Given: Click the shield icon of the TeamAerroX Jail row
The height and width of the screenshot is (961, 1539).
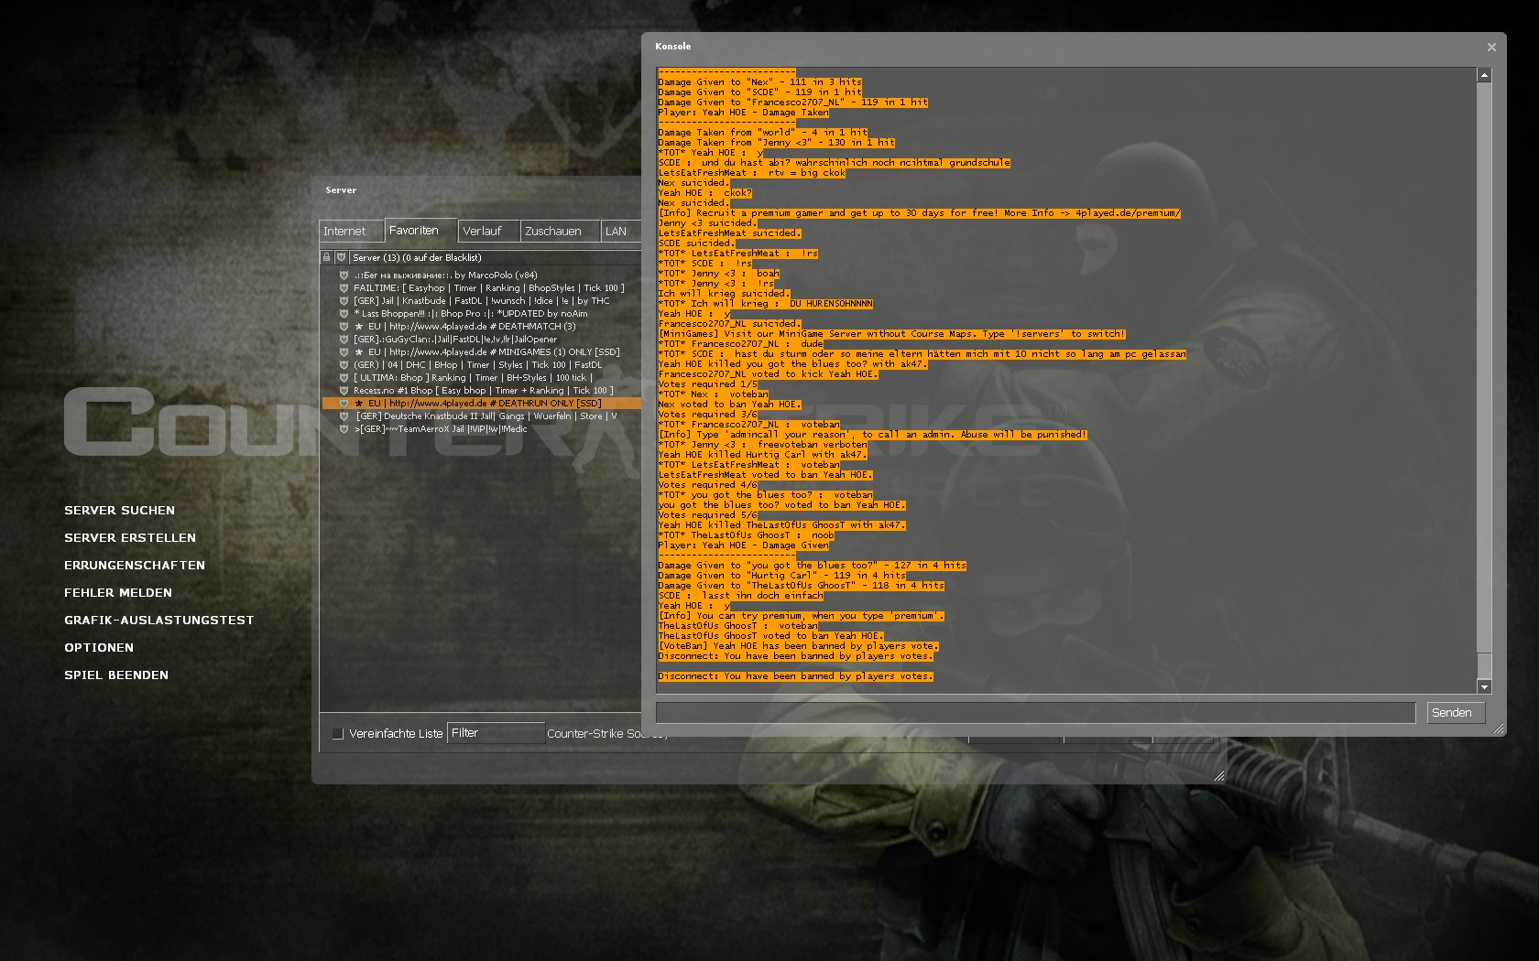Looking at the screenshot, I should coord(344,428).
